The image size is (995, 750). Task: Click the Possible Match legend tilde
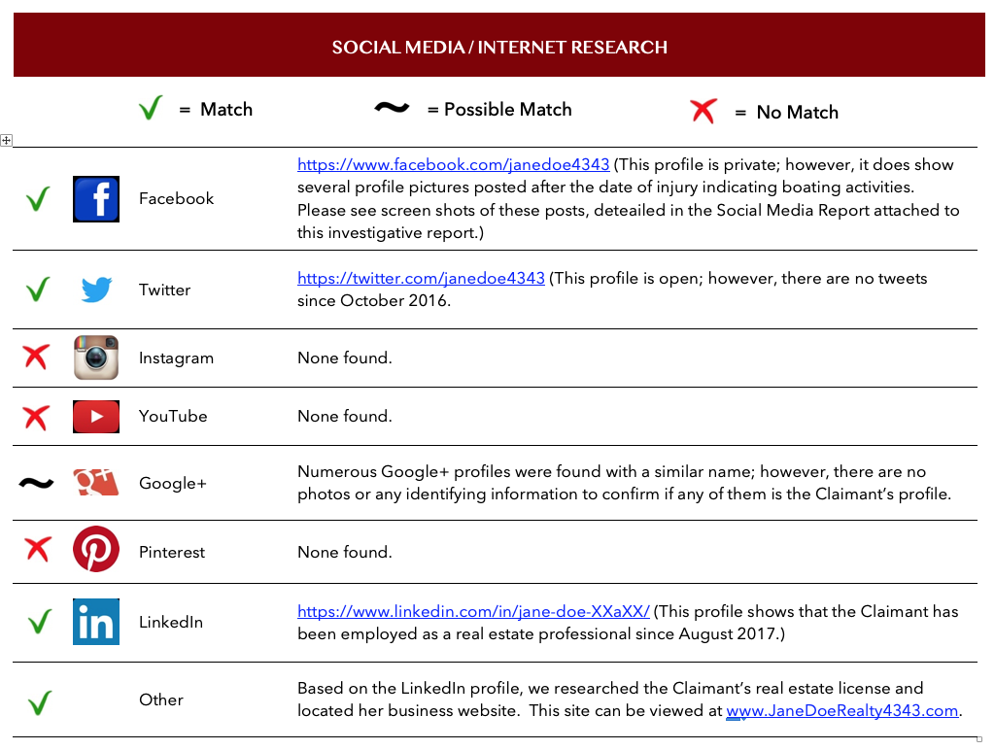pos(392,108)
